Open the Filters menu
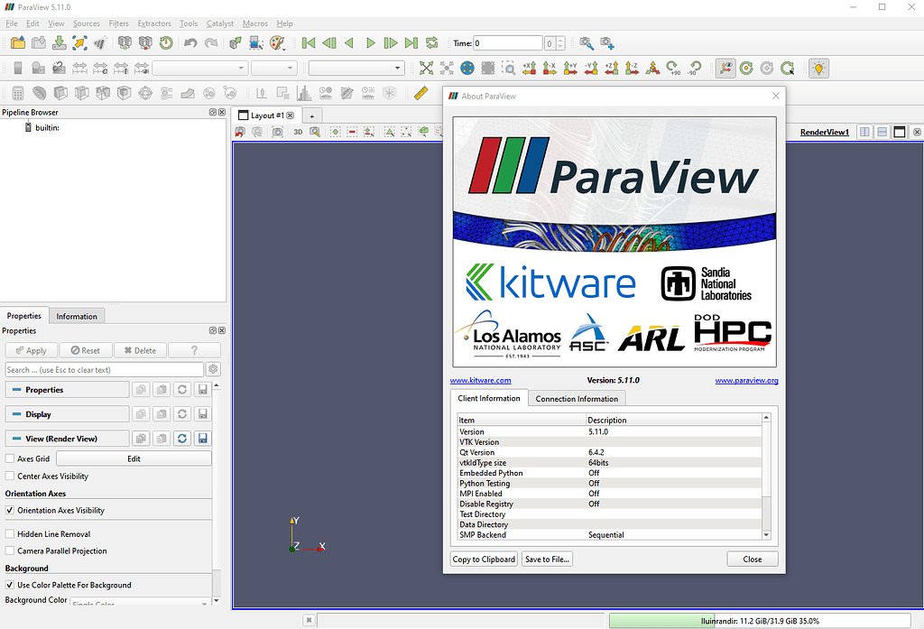 pos(118,23)
